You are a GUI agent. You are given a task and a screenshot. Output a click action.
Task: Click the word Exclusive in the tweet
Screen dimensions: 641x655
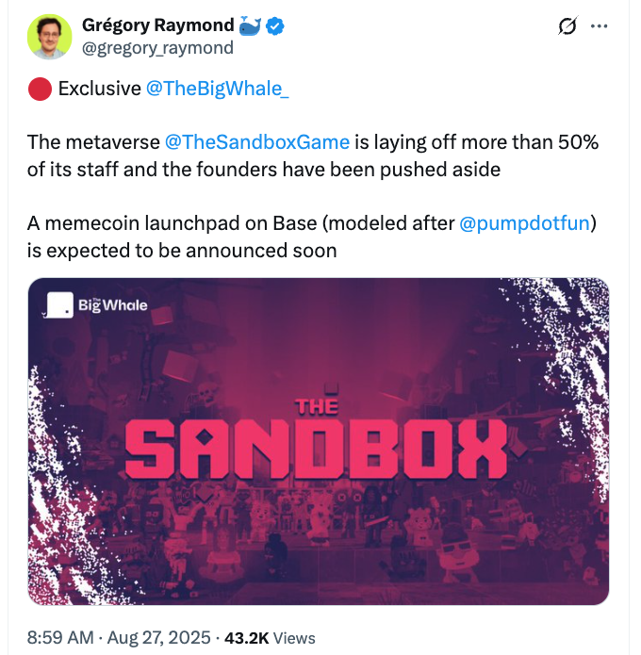(99, 89)
